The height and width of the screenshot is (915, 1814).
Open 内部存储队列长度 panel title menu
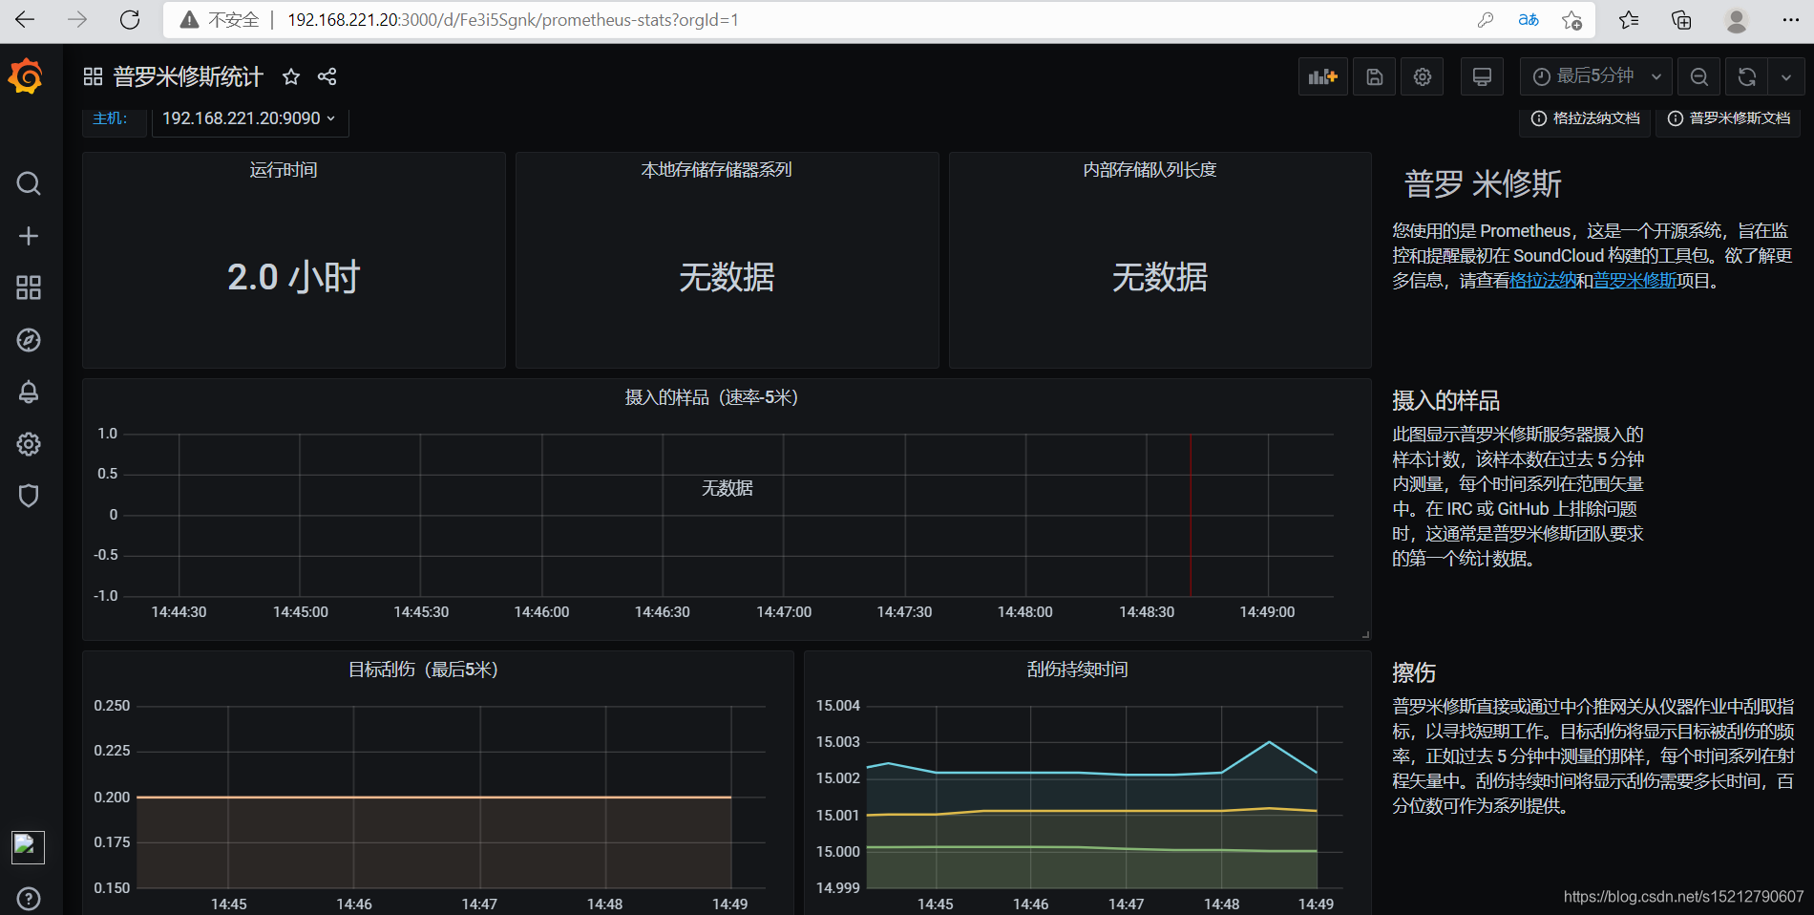click(1150, 170)
